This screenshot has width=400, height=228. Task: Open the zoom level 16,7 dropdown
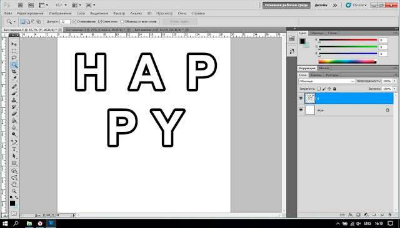click(x=61, y=5)
